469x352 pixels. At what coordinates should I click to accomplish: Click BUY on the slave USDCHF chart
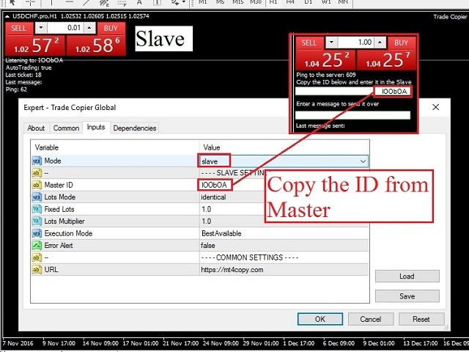point(111,29)
